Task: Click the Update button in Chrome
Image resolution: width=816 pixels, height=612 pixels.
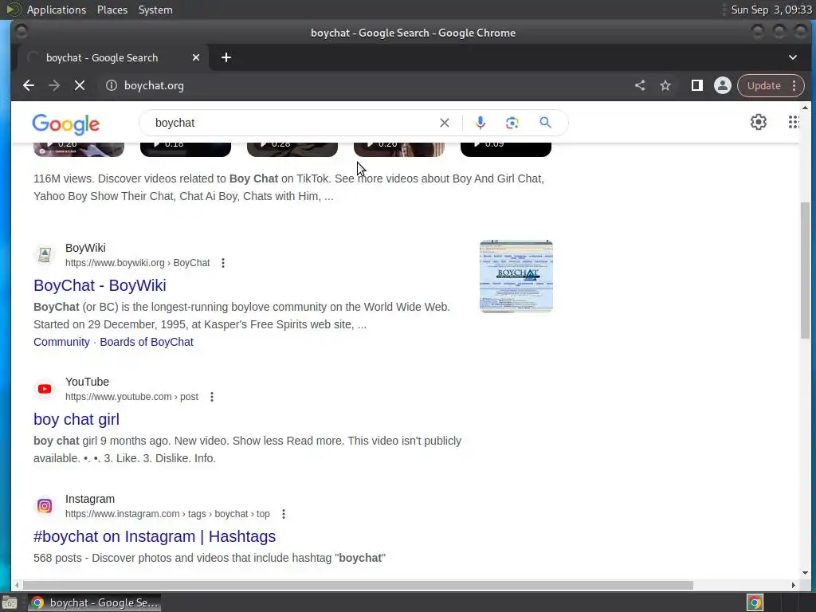Action: 764,85
